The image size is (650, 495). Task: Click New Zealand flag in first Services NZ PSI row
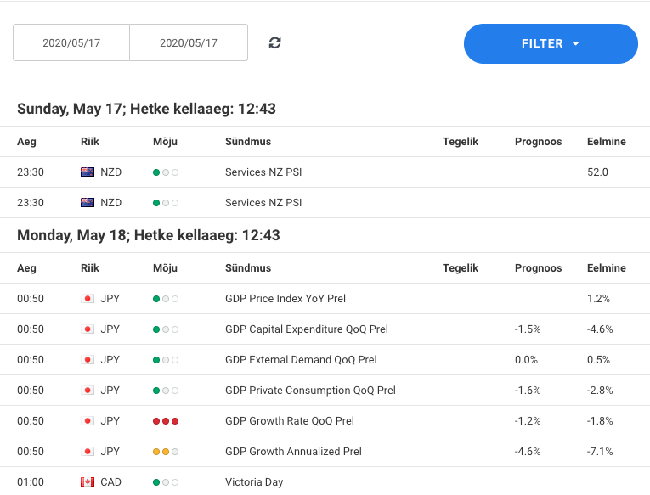click(87, 172)
